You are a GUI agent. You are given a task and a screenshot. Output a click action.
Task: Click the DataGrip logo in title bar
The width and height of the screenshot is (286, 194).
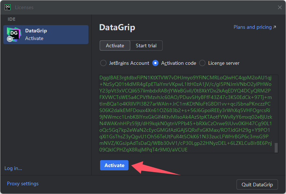tap(8, 7)
